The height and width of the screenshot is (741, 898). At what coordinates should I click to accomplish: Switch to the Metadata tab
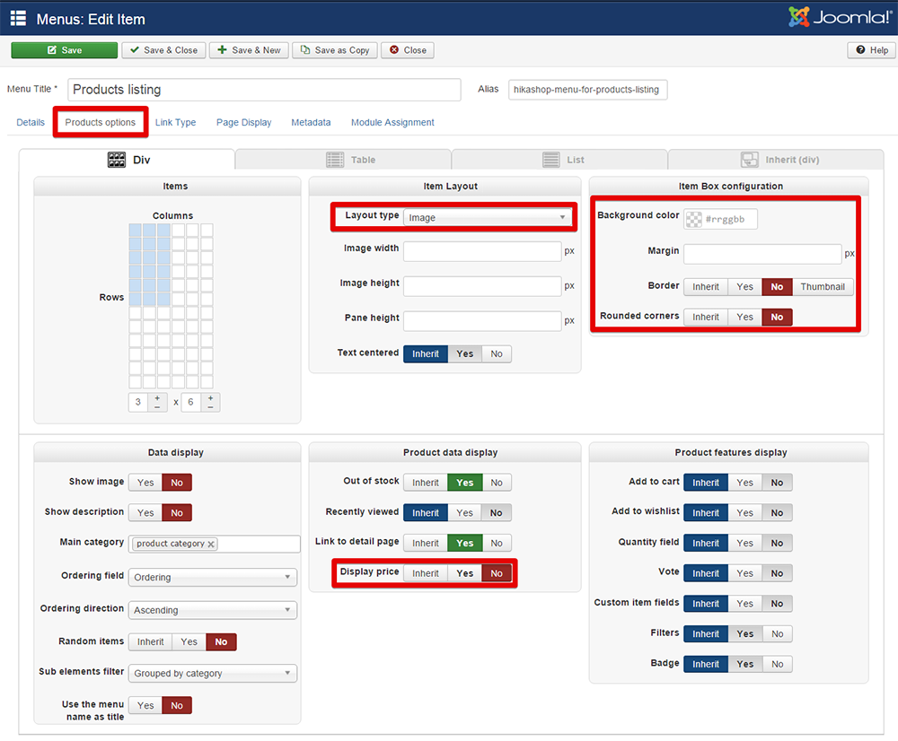pyautogui.click(x=311, y=122)
